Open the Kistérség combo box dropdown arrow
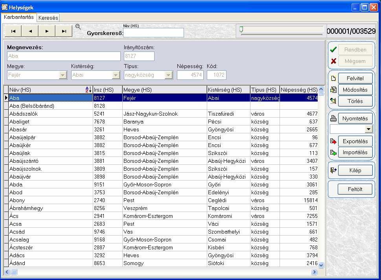Viewport: 381px width, 280px height. point(116,75)
